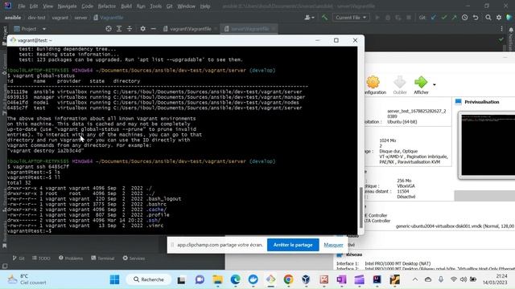515x289 pixels.
Task: Open the Terminal tool window tab
Action: point(103,258)
